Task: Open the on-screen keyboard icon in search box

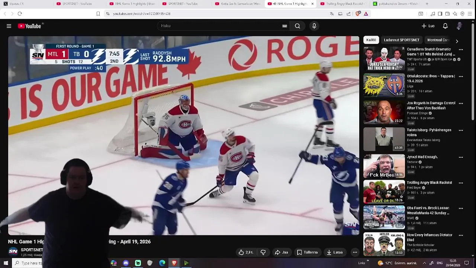Action: coord(284,26)
